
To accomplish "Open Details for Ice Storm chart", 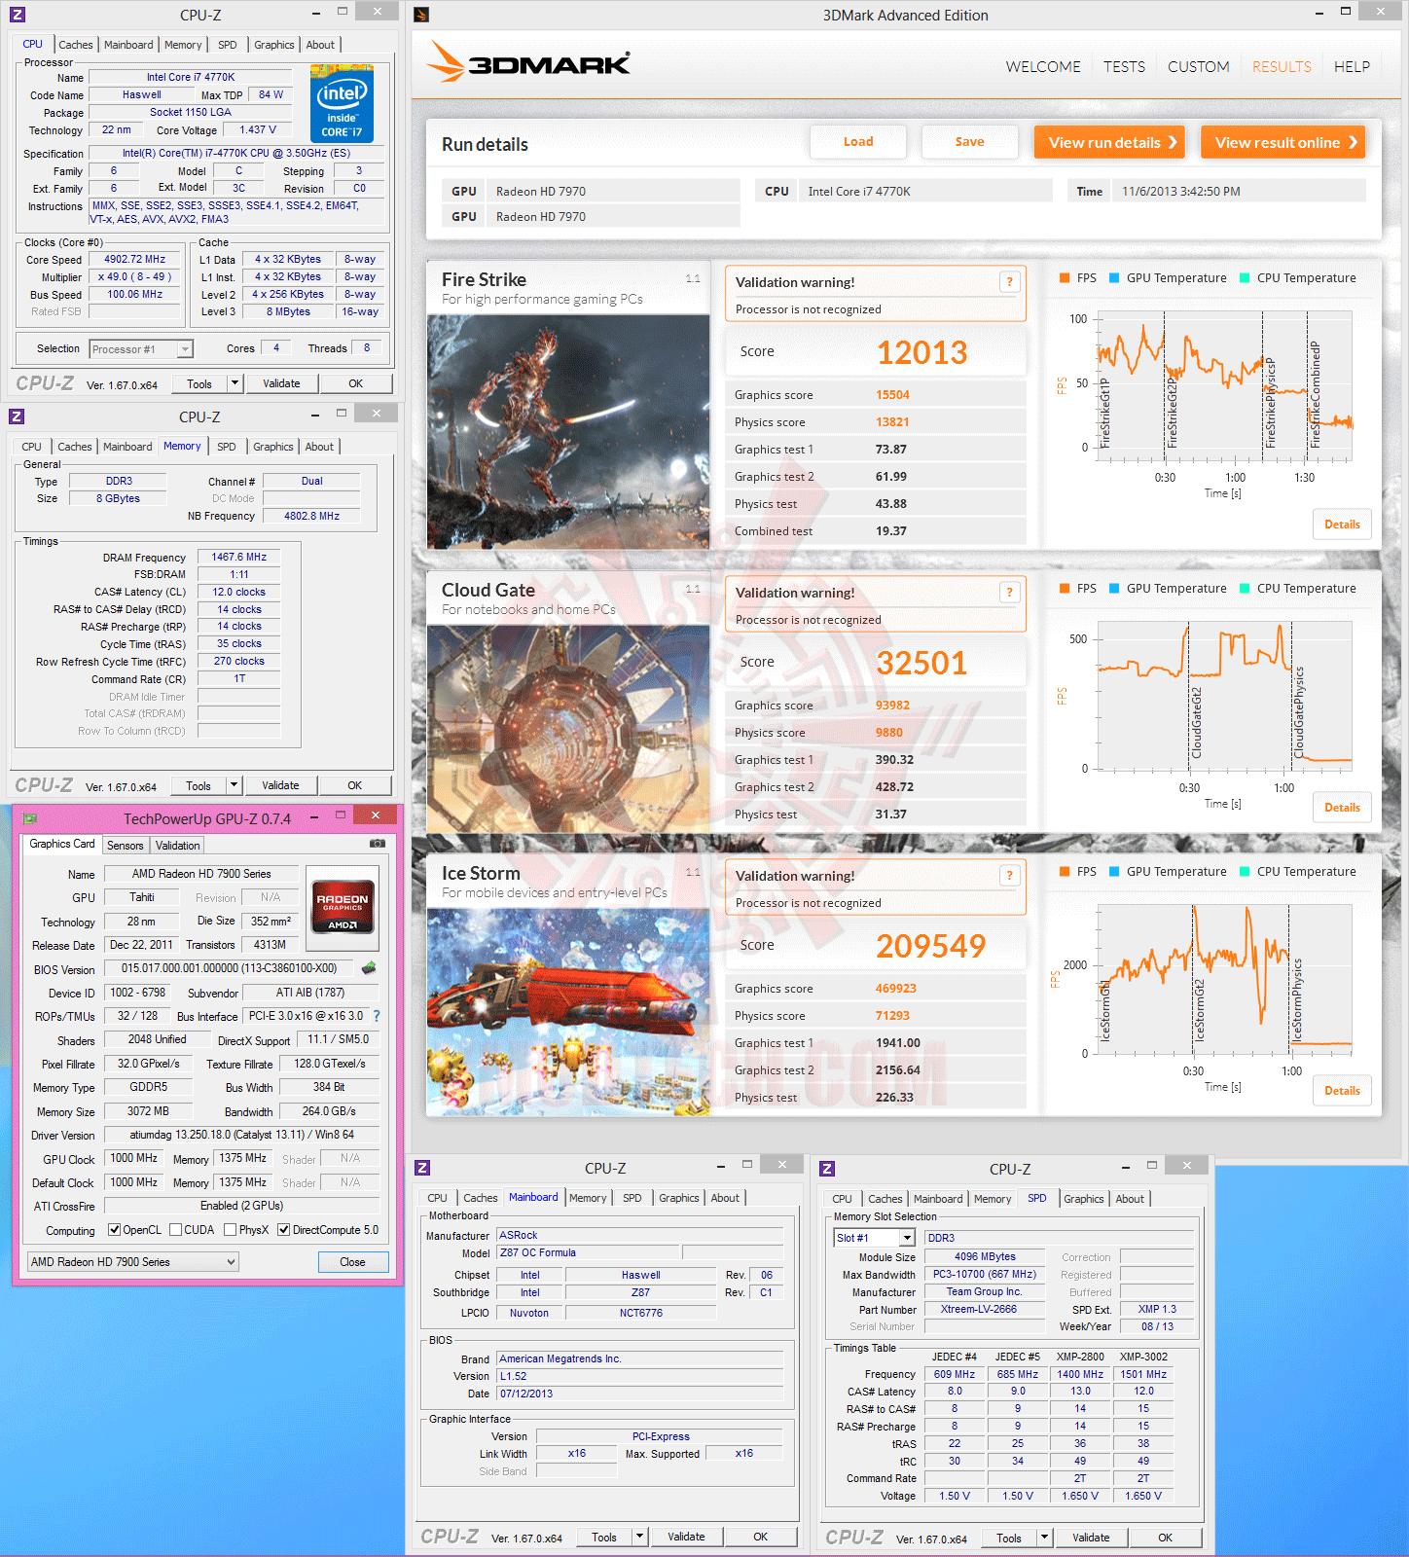I will pyautogui.click(x=1342, y=1091).
